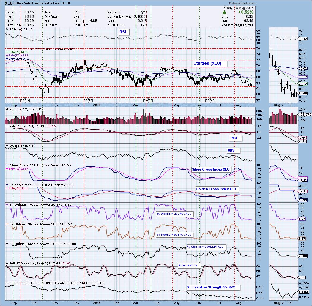This screenshot has width=312, height=306.
Task: Click the % Stocks > 200EMA XLU label
Action: coord(206,247)
